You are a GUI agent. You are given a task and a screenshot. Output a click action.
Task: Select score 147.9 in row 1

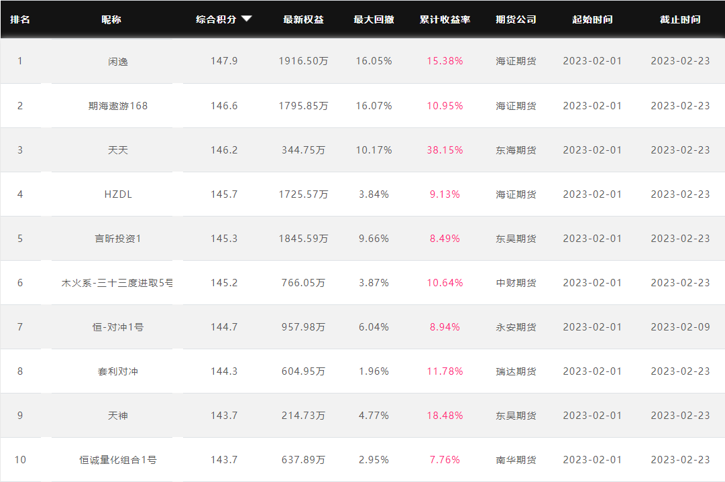pyautogui.click(x=224, y=61)
